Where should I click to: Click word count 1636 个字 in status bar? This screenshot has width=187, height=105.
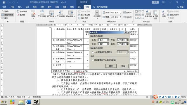21,97
